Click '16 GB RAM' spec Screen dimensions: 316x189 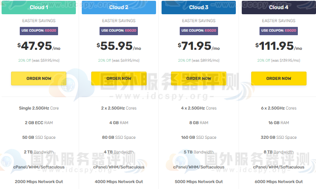pos(279,123)
